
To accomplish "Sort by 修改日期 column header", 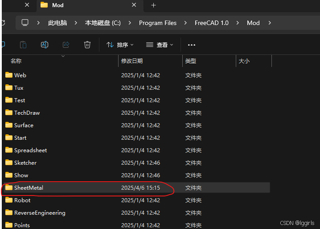I will pyautogui.click(x=132, y=61).
